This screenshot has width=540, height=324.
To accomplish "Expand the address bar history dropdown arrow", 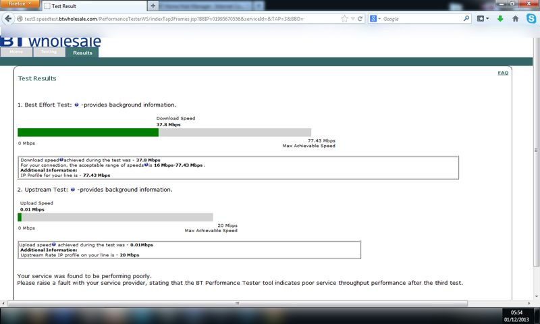I will tap(352, 19).
